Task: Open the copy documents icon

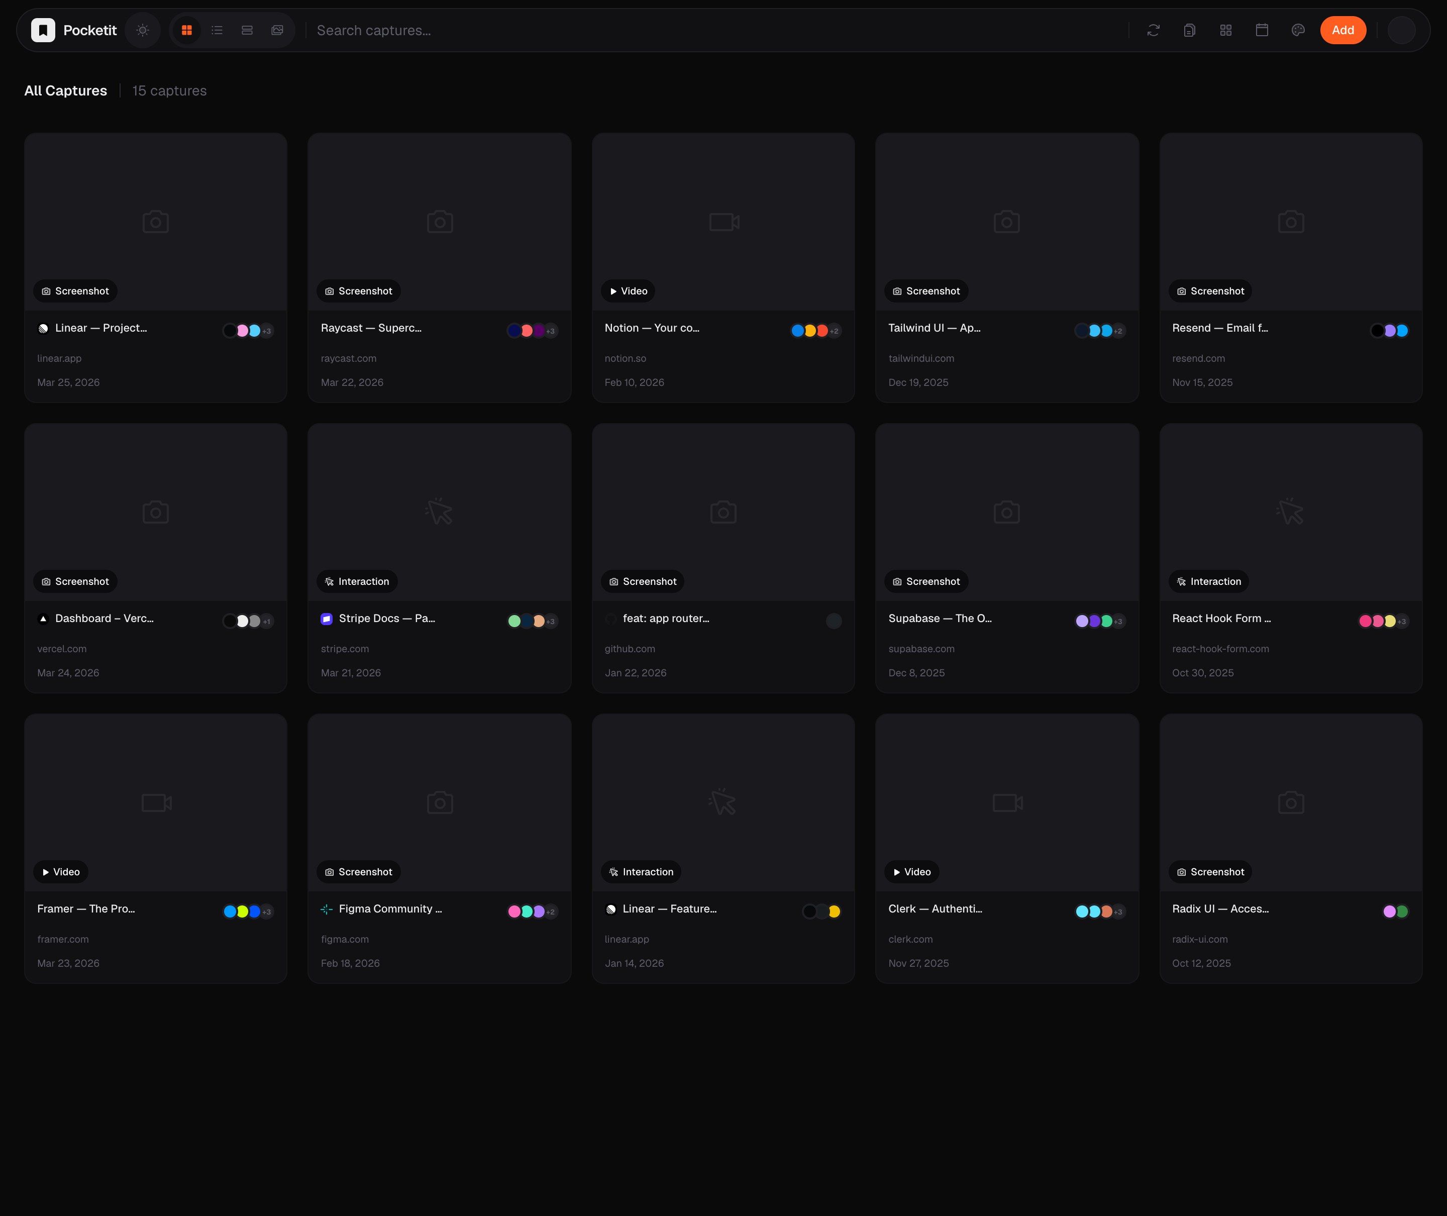Action: 1190,30
